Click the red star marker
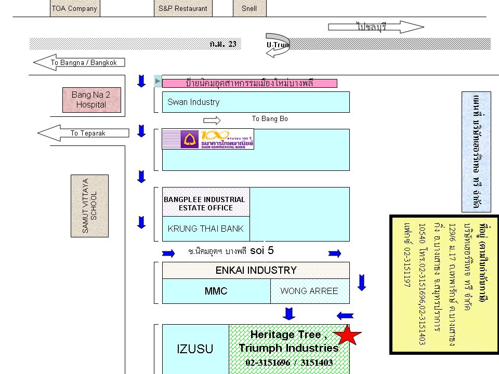The height and width of the screenshot is (374, 499). (347, 335)
